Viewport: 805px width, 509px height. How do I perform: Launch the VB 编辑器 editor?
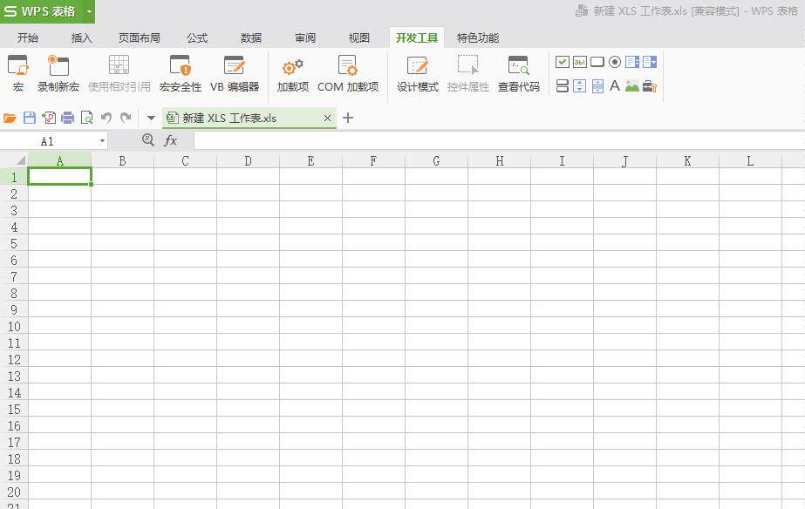235,74
